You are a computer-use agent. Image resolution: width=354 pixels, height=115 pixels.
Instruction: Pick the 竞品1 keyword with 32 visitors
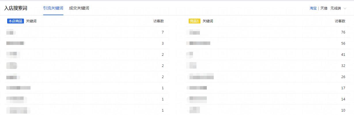[192, 66]
